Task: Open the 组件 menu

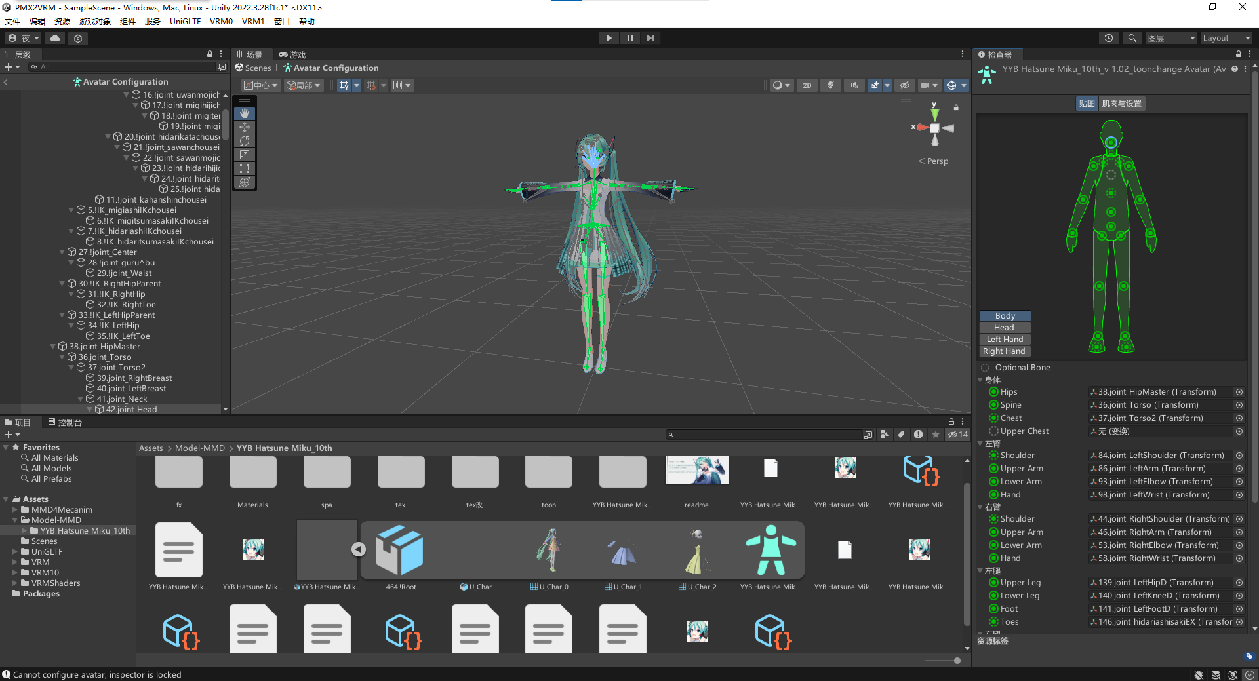Action: pos(128,21)
